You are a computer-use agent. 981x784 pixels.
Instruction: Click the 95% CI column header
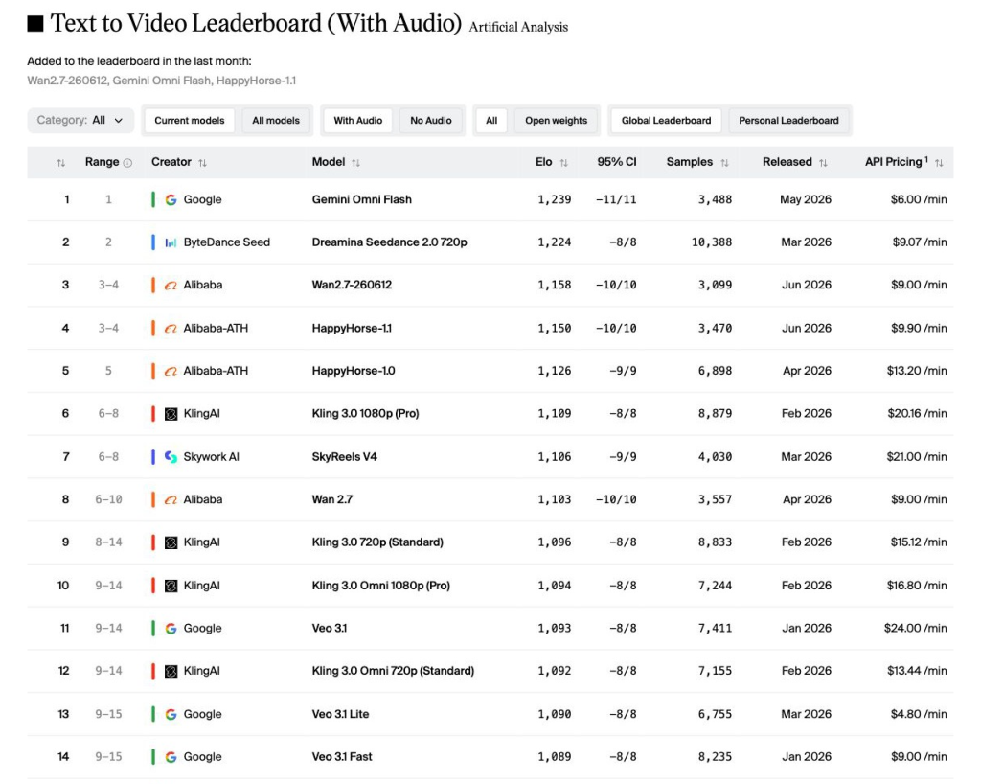coord(616,162)
